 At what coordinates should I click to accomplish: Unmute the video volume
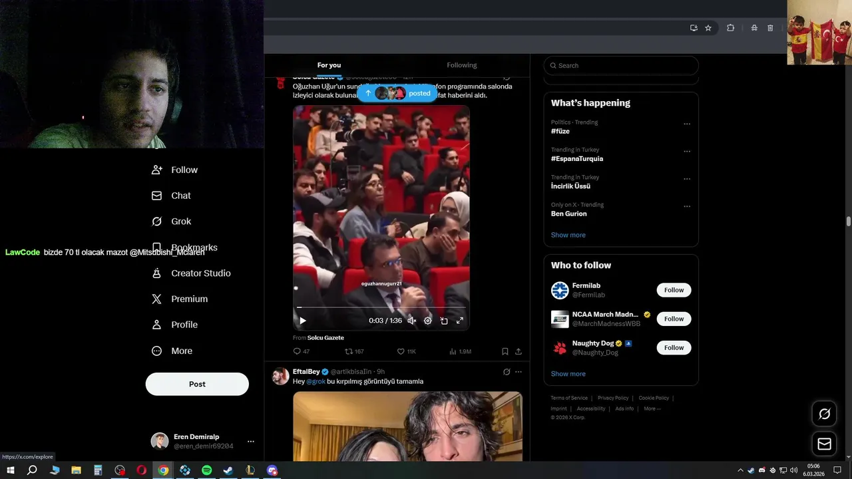tap(411, 321)
